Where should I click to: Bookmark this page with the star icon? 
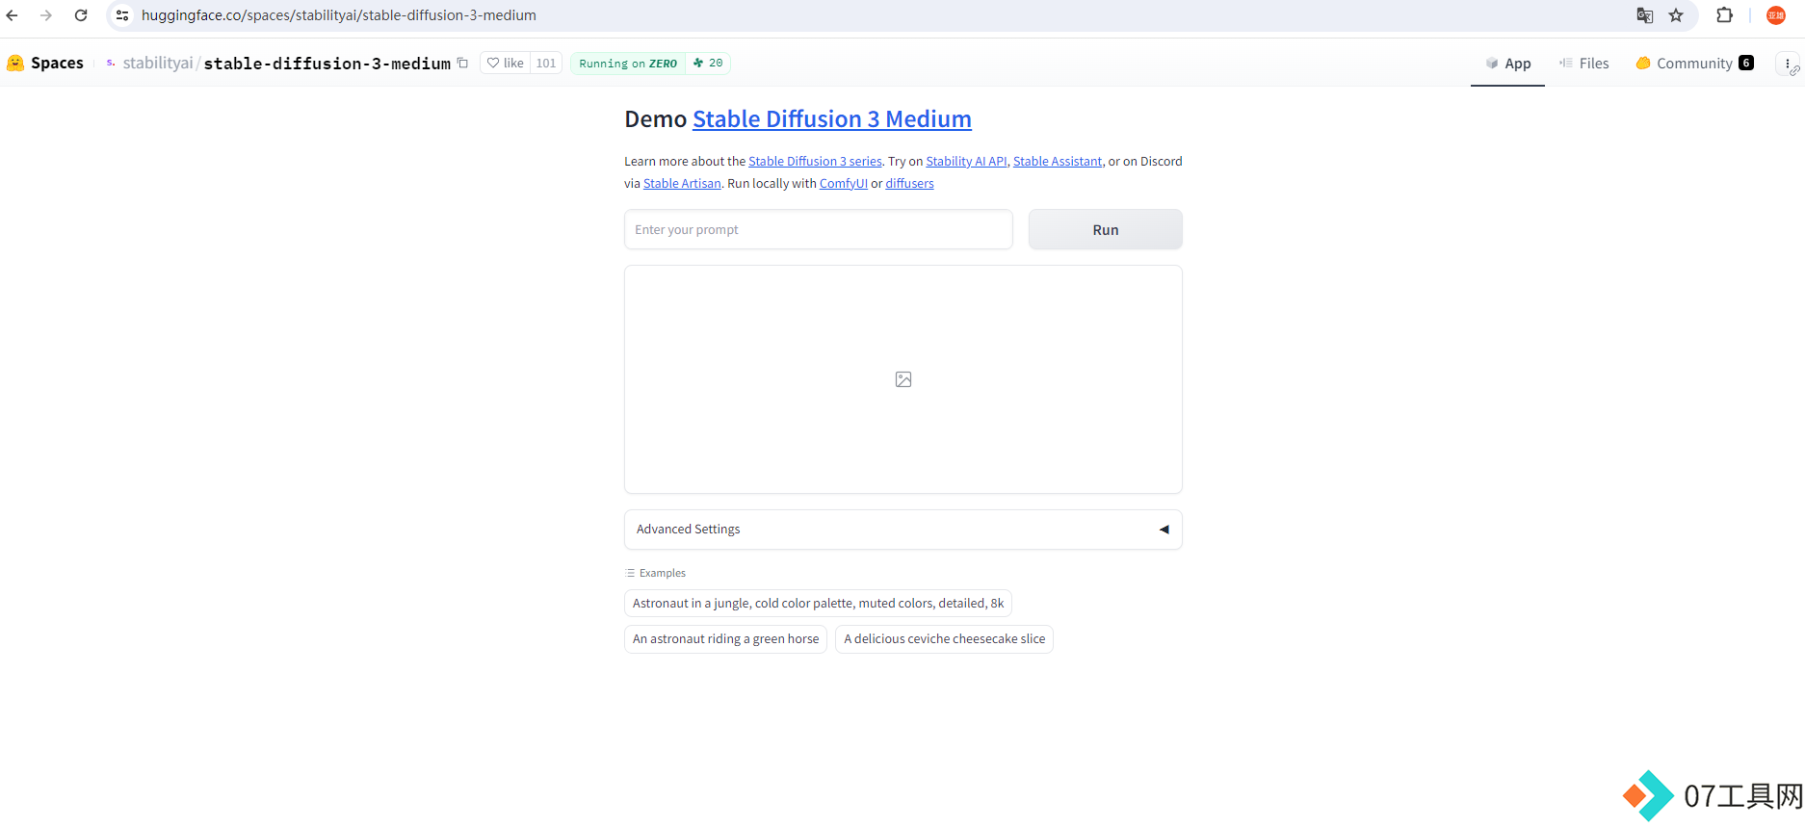pos(1676,15)
